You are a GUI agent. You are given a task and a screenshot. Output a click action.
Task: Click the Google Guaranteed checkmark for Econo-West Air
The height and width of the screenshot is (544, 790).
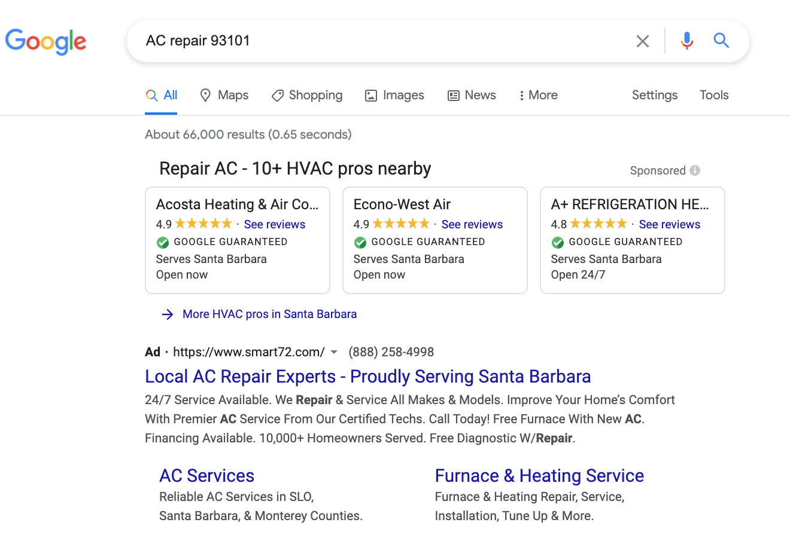(x=360, y=242)
